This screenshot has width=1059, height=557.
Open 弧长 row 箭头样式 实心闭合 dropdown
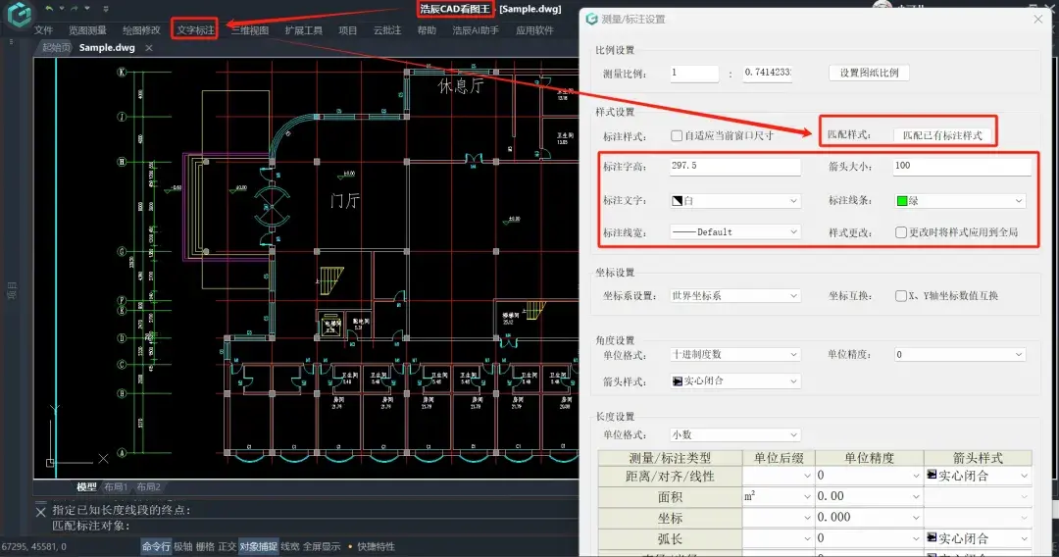point(978,538)
